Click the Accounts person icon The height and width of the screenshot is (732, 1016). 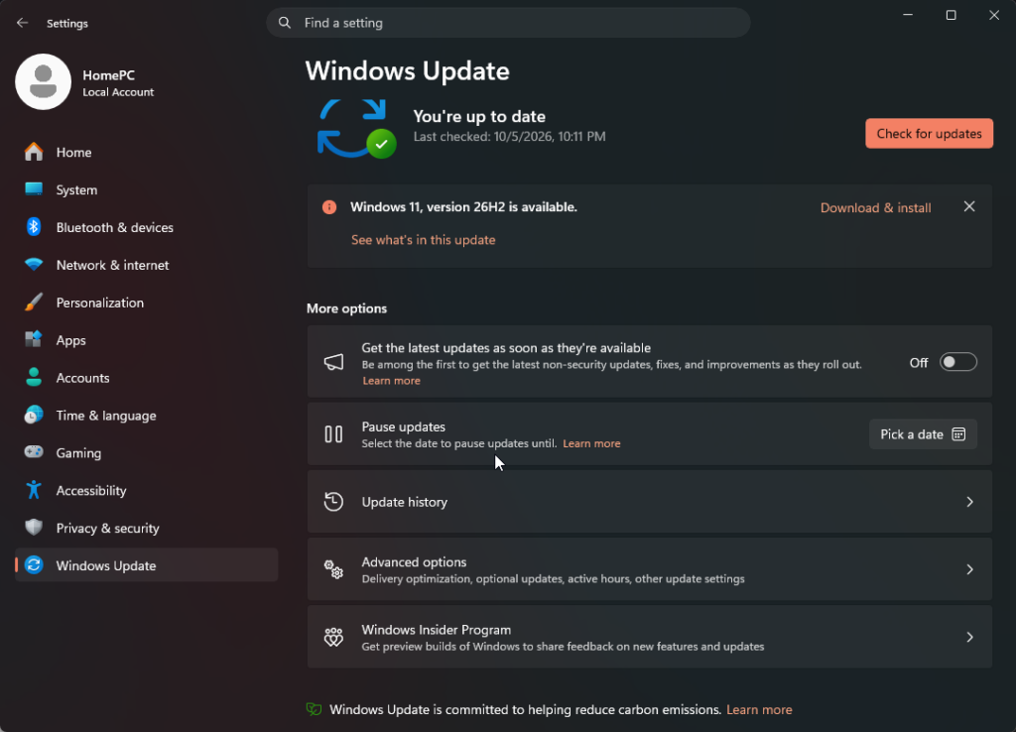point(34,377)
